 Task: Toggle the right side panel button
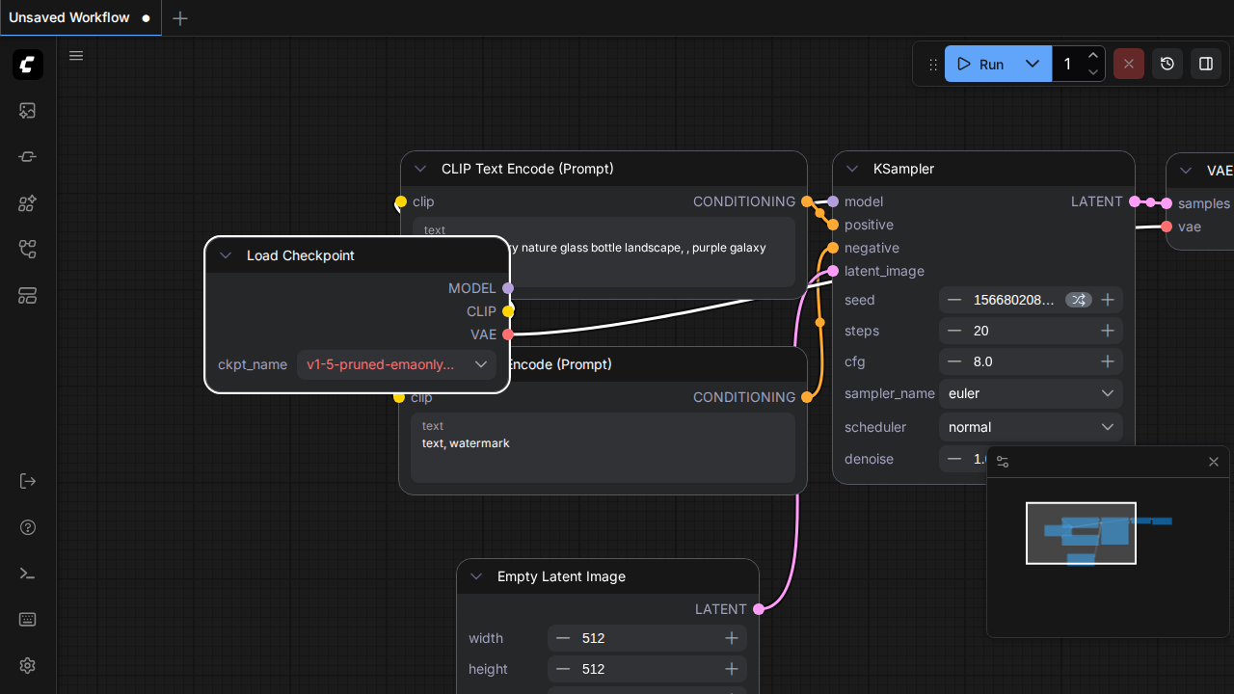point(1206,64)
